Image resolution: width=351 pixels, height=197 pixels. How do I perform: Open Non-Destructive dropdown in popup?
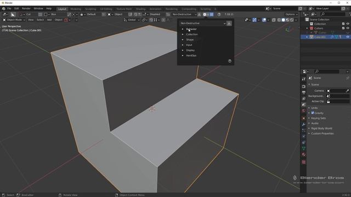(203, 23)
